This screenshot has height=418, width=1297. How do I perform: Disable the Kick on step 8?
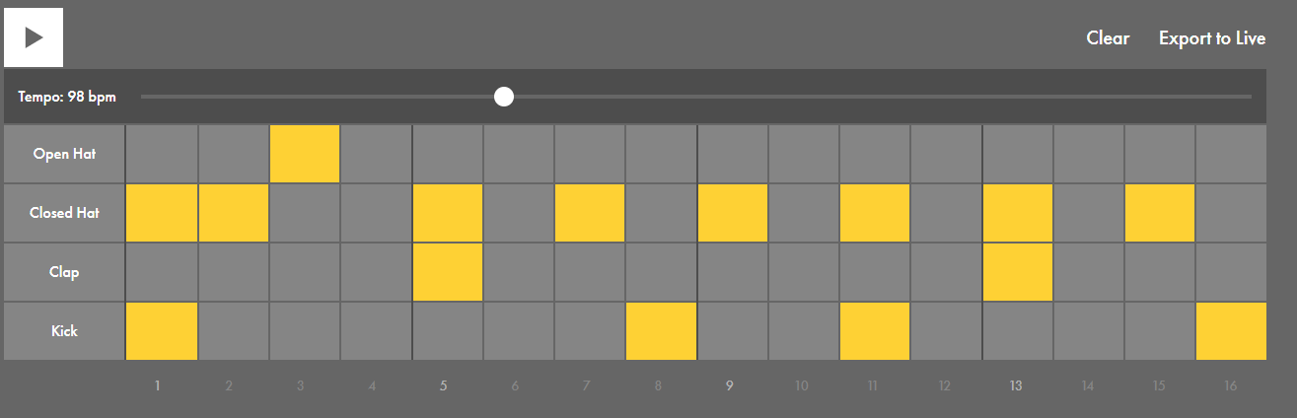click(662, 331)
